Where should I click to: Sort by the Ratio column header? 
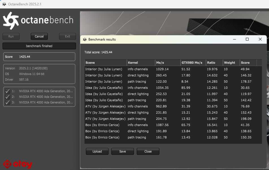(x=214, y=63)
